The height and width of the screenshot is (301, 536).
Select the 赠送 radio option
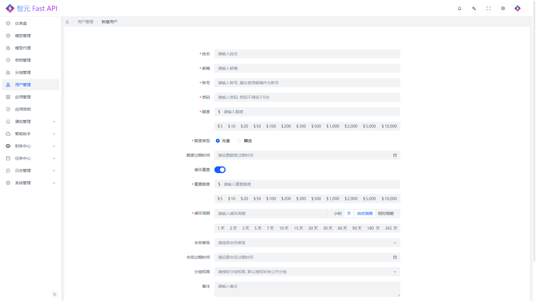tap(240, 141)
